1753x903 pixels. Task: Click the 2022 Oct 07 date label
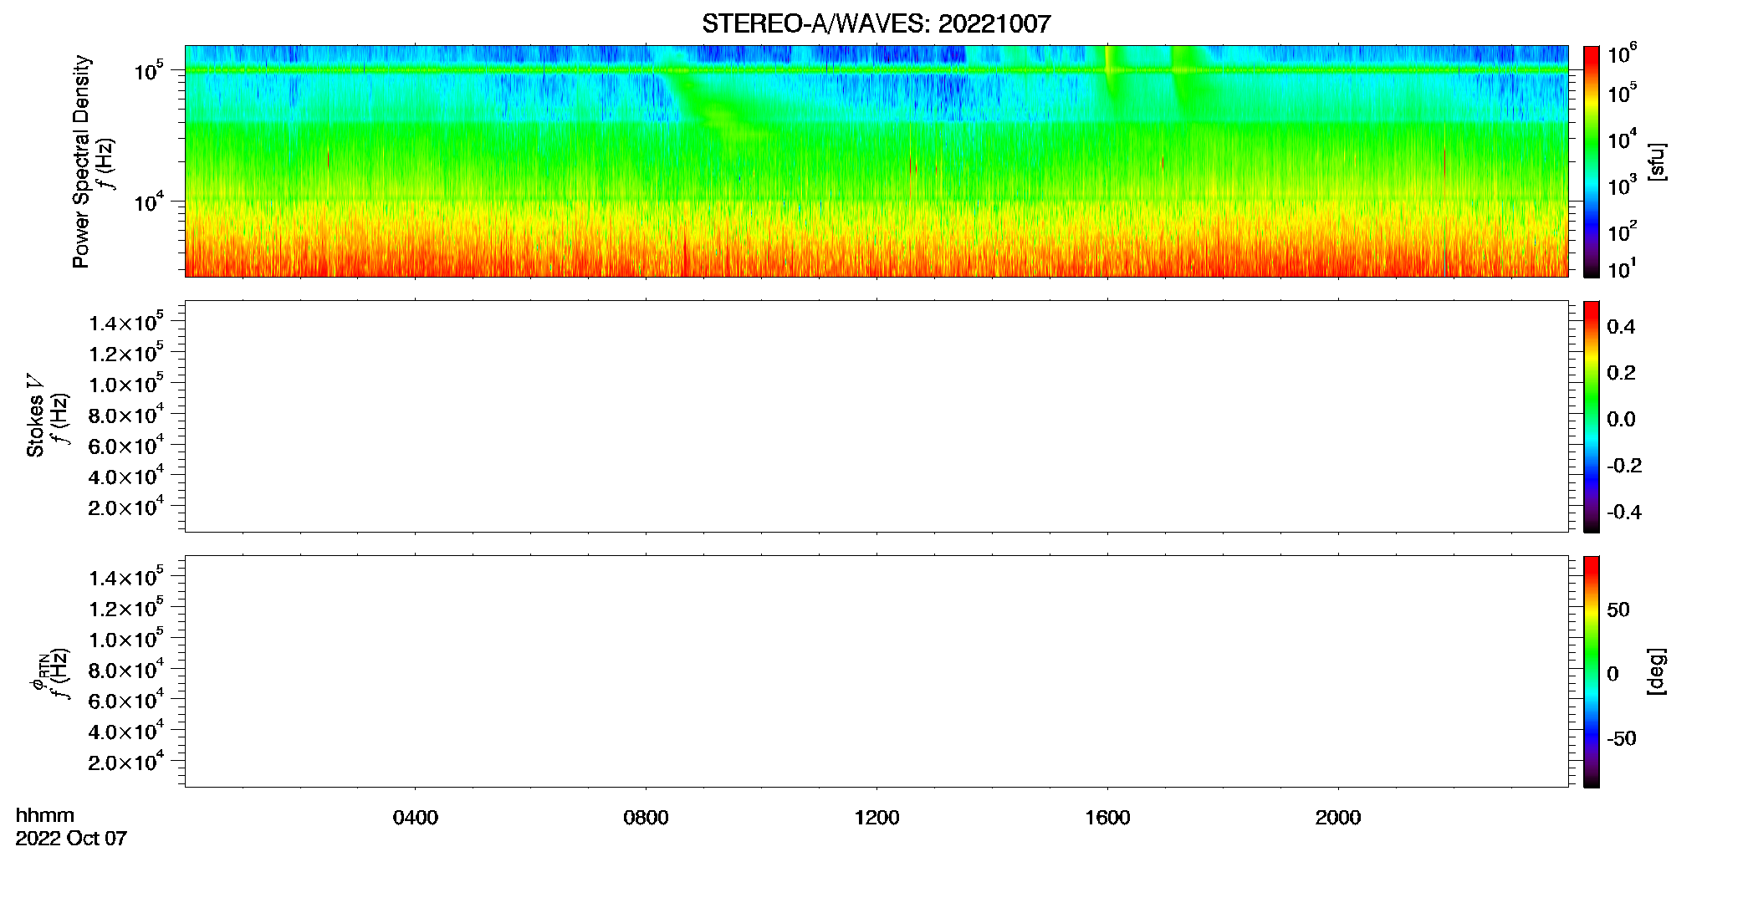click(71, 839)
